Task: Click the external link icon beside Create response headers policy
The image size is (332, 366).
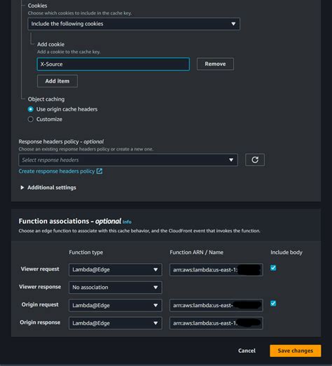Action: pyautogui.click(x=99, y=171)
